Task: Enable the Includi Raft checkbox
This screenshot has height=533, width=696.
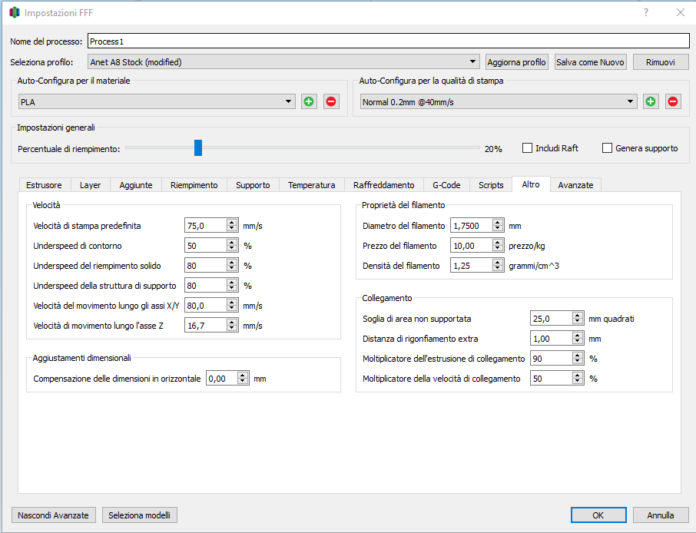Action: pos(527,147)
